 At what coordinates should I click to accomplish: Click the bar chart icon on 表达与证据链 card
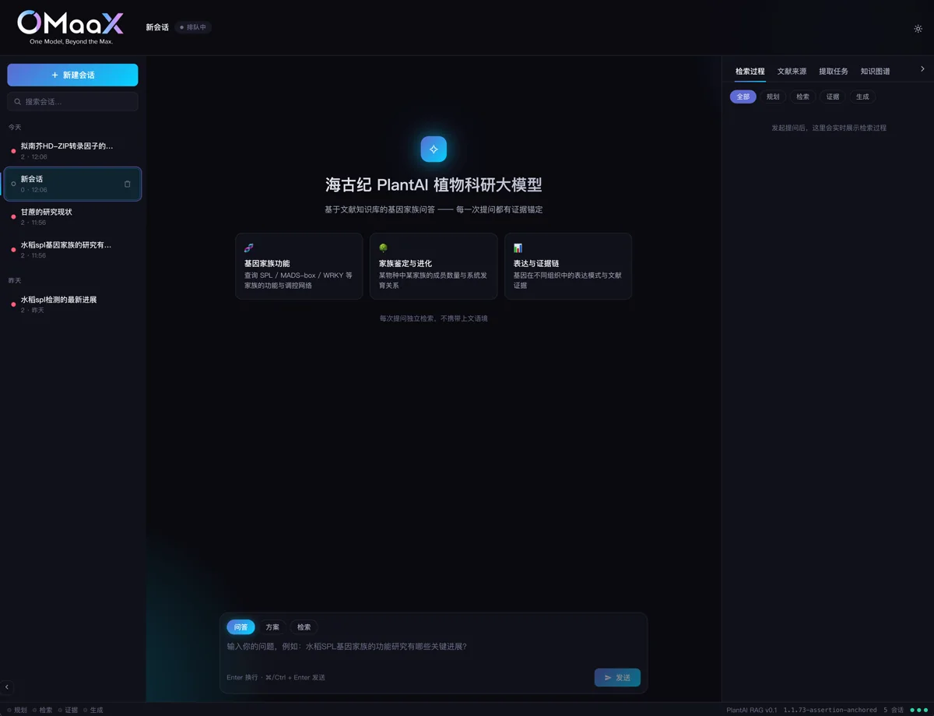pos(518,247)
